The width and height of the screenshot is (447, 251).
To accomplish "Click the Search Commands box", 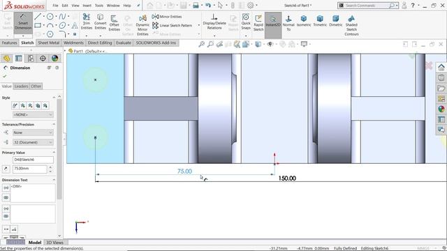I will [x=368, y=6].
